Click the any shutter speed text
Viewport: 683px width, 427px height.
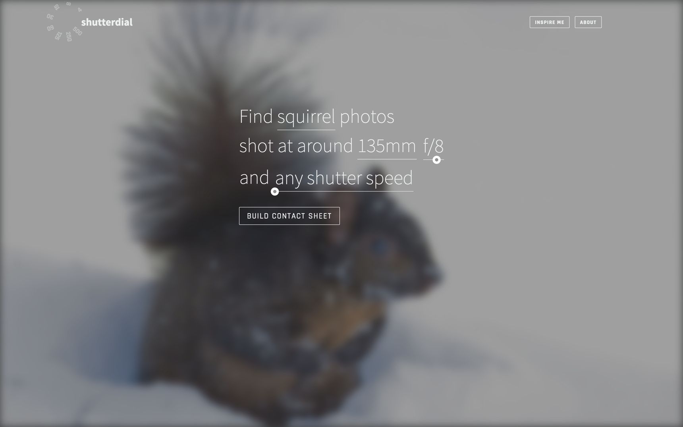pyautogui.click(x=344, y=178)
